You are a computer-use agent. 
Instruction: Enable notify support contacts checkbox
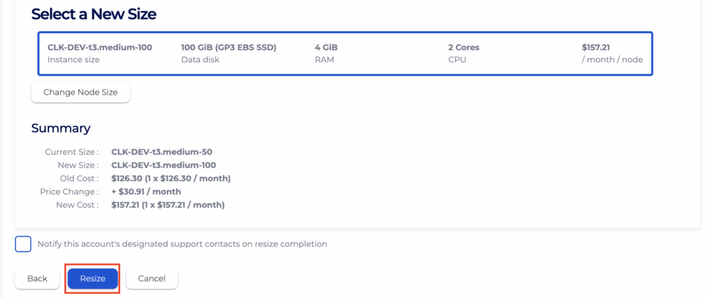point(24,244)
